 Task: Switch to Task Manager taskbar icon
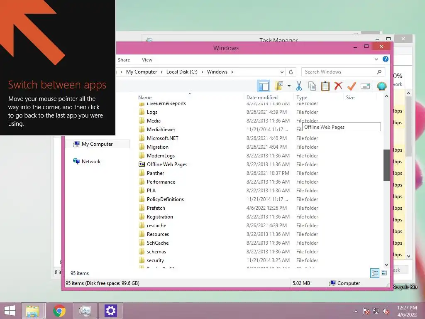tap(85, 311)
